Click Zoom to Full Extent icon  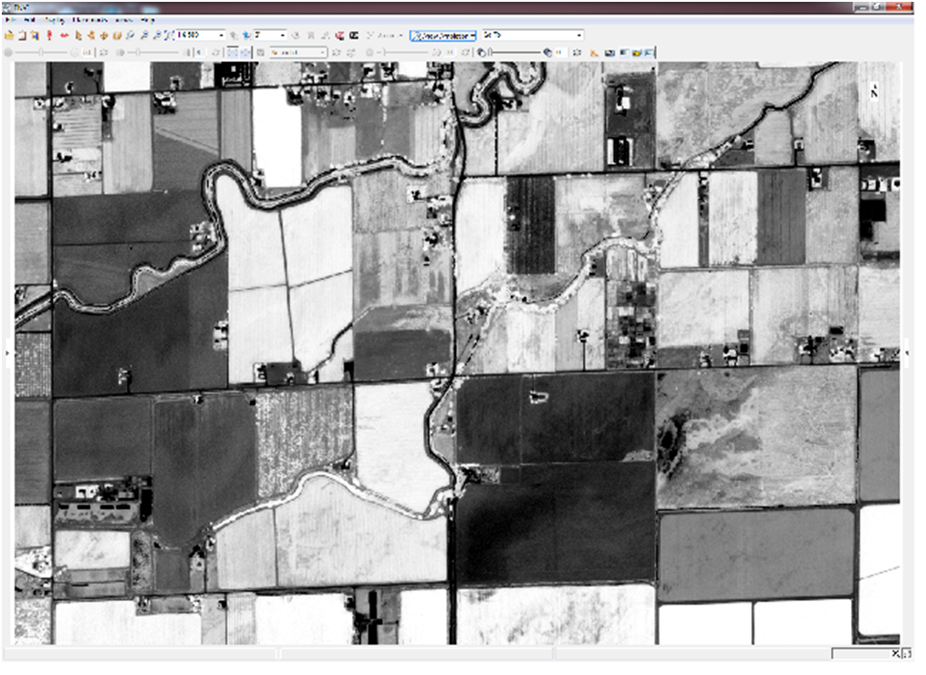(169, 36)
